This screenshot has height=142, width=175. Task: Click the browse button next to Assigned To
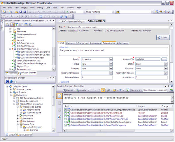click(x=164, y=59)
